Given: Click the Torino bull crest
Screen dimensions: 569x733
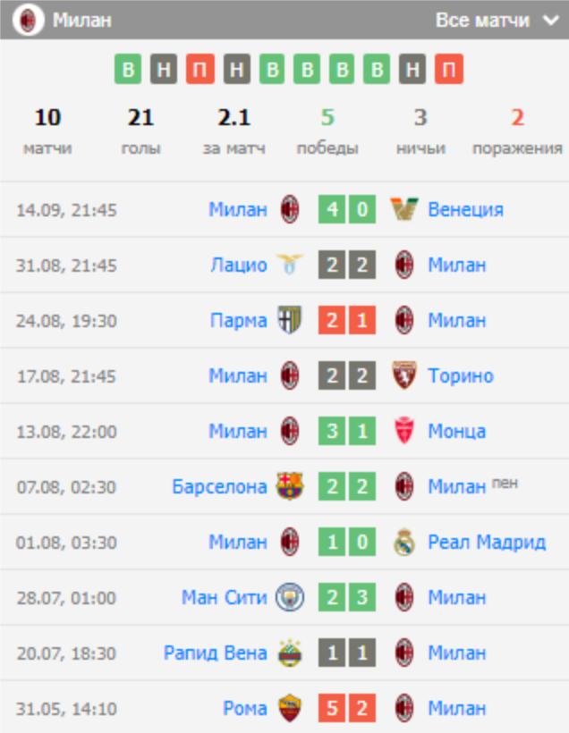Looking at the screenshot, I should click(404, 375).
